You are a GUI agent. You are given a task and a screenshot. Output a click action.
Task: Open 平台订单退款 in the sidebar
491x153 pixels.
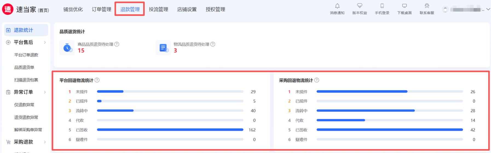pyautogui.click(x=26, y=55)
